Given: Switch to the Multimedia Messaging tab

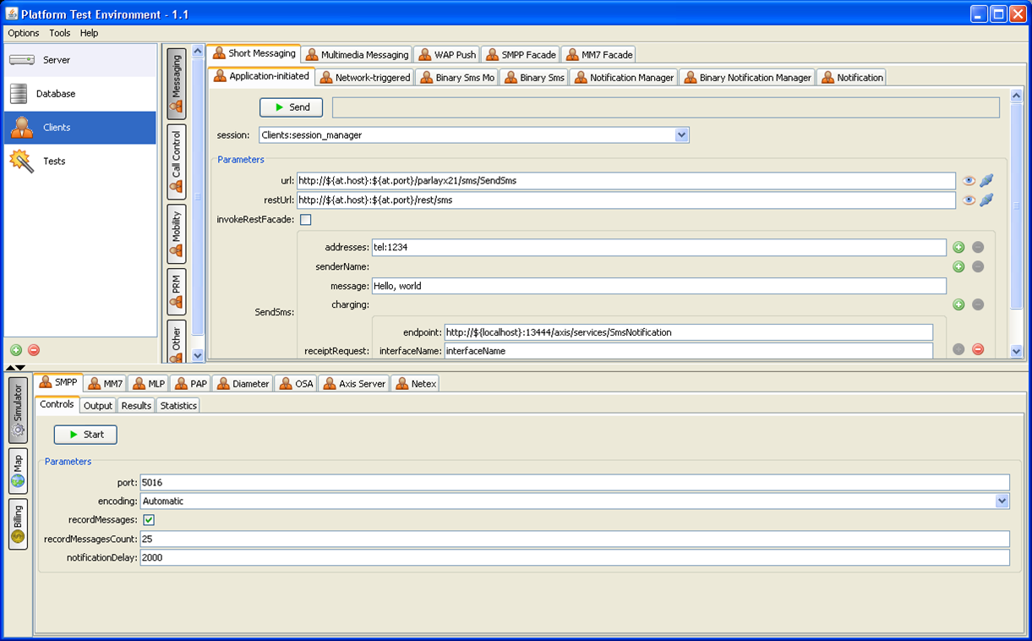Looking at the screenshot, I should 357,54.
